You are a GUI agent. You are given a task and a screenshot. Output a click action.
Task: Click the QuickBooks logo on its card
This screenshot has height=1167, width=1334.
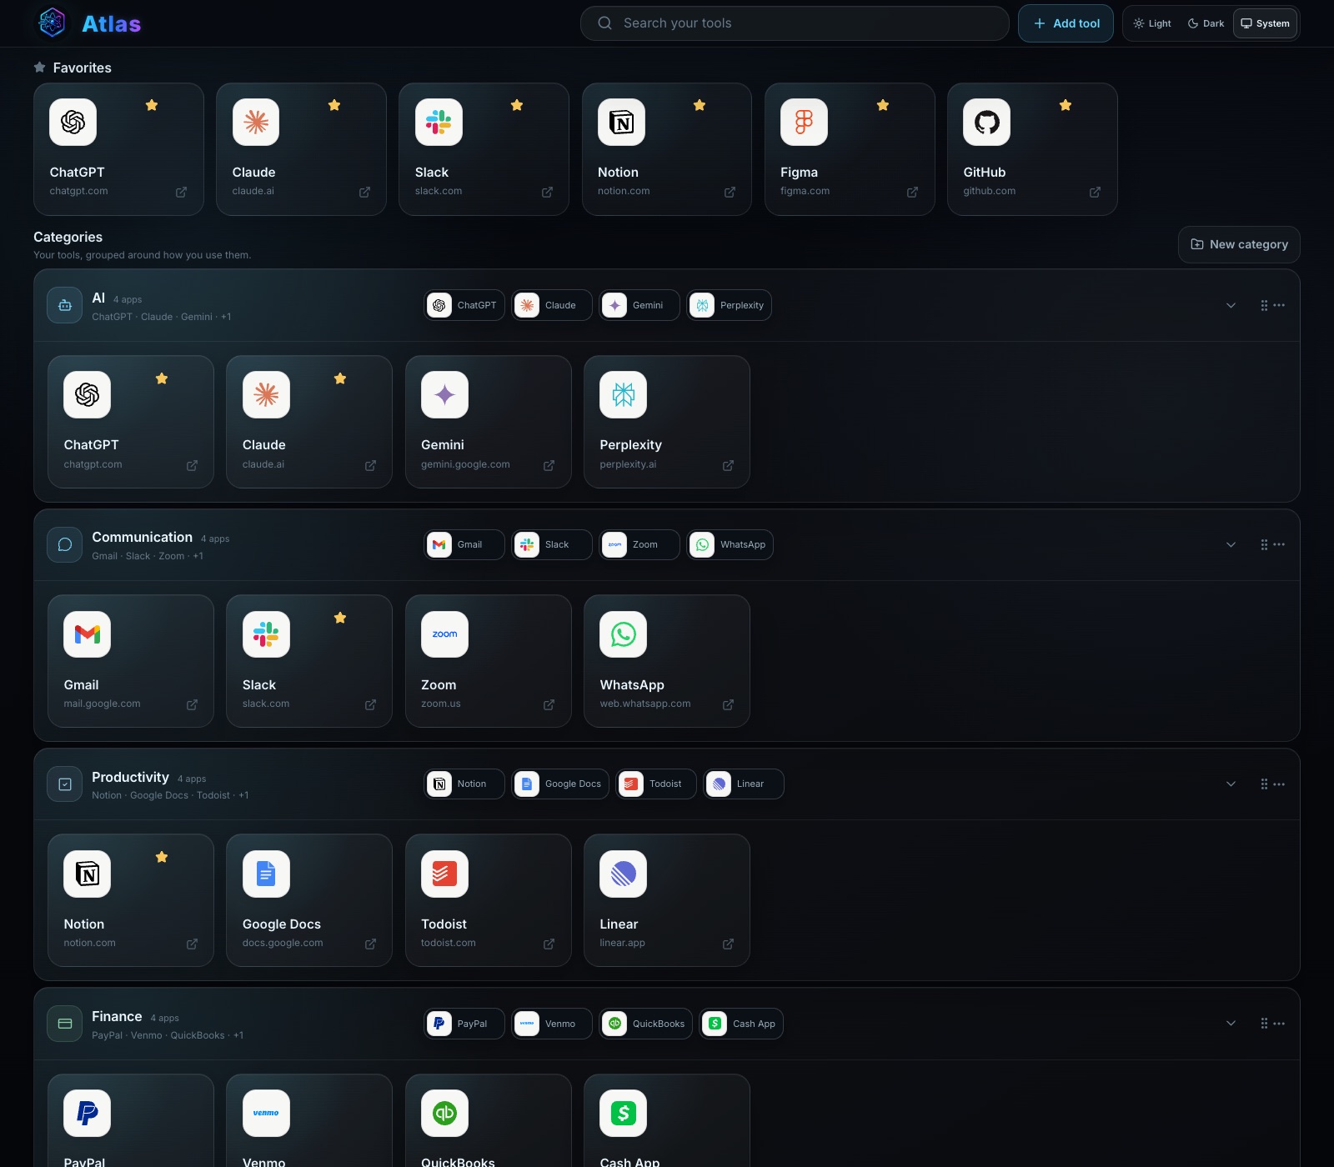pyautogui.click(x=444, y=1113)
